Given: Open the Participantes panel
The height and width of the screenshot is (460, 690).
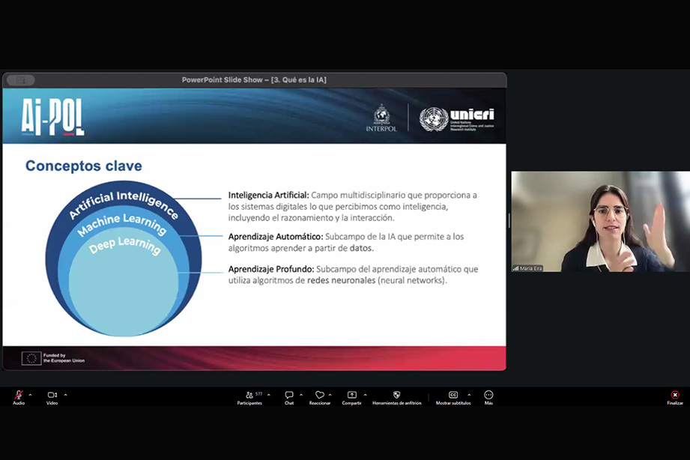Looking at the screenshot, I should (x=249, y=395).
